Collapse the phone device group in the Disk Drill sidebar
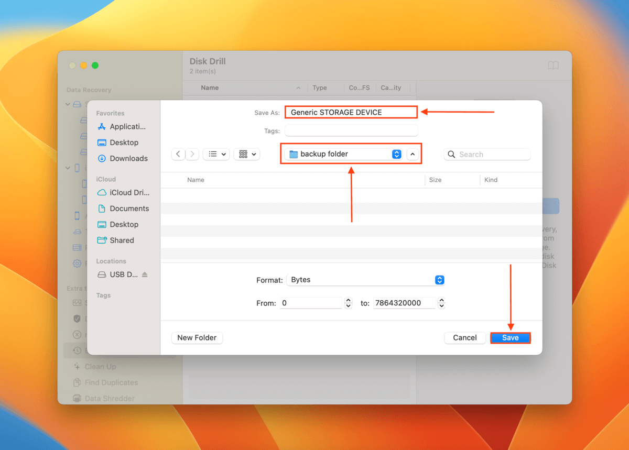Viewport: 629px width, 450px height. (x=68, y=168)
